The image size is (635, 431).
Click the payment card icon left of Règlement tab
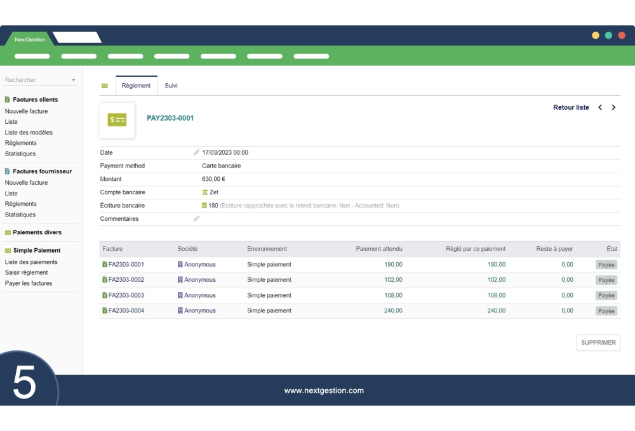[105, 86]
